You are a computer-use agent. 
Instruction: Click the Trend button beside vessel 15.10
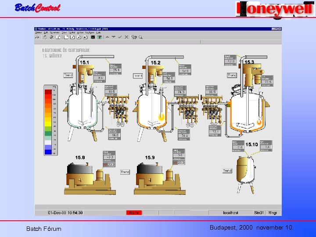227,171
